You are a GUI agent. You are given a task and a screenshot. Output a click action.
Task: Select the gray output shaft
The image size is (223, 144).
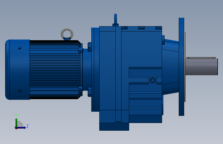point(202,67)
